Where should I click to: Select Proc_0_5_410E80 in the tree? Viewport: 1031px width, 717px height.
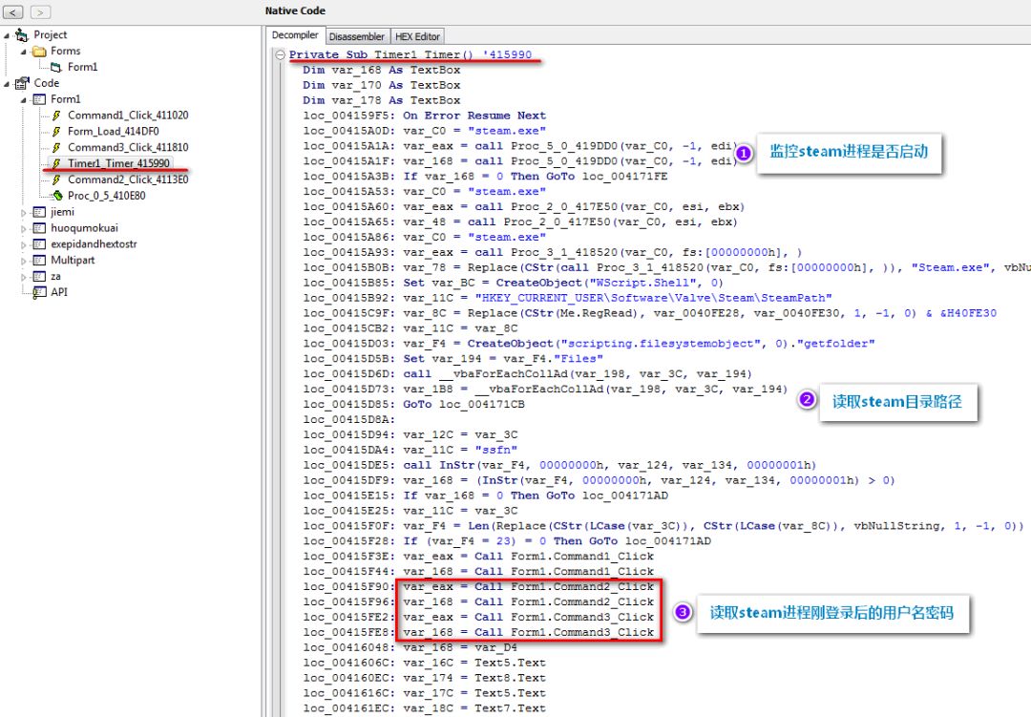107,196
